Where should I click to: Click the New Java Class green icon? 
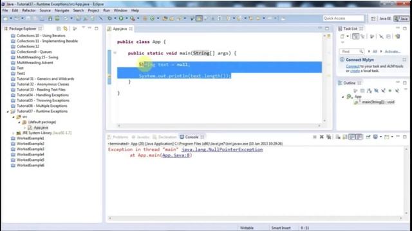point(153,19)
